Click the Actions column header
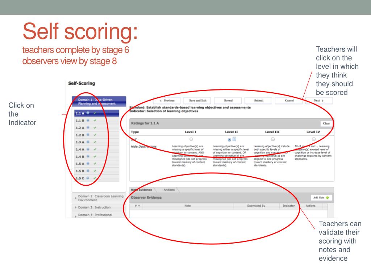Viewport: 371px width, 278px height. [310, 206]
